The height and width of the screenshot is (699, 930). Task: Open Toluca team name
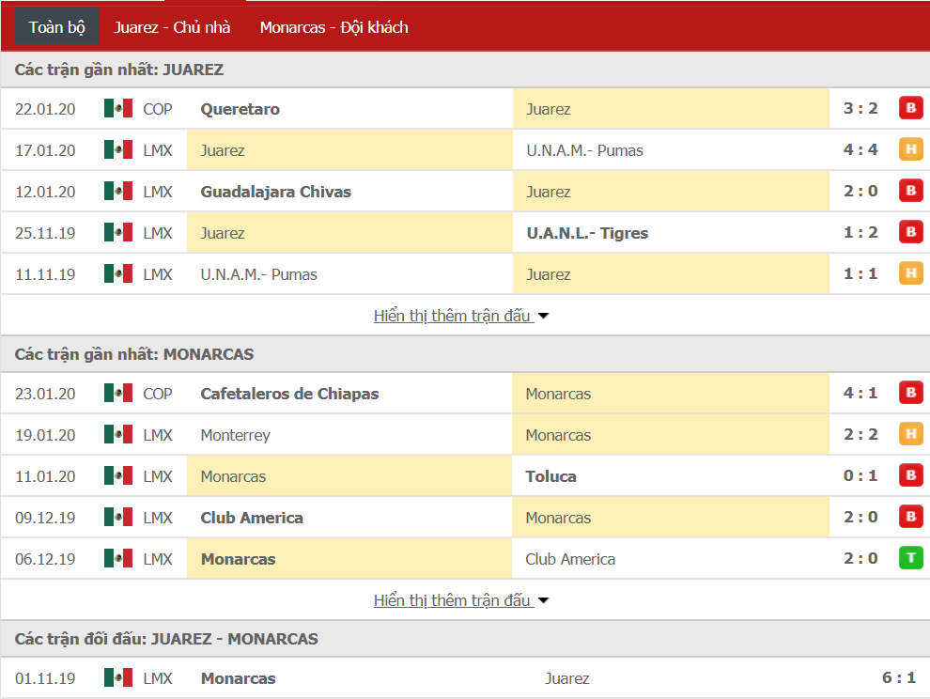[x=551, y=476]
